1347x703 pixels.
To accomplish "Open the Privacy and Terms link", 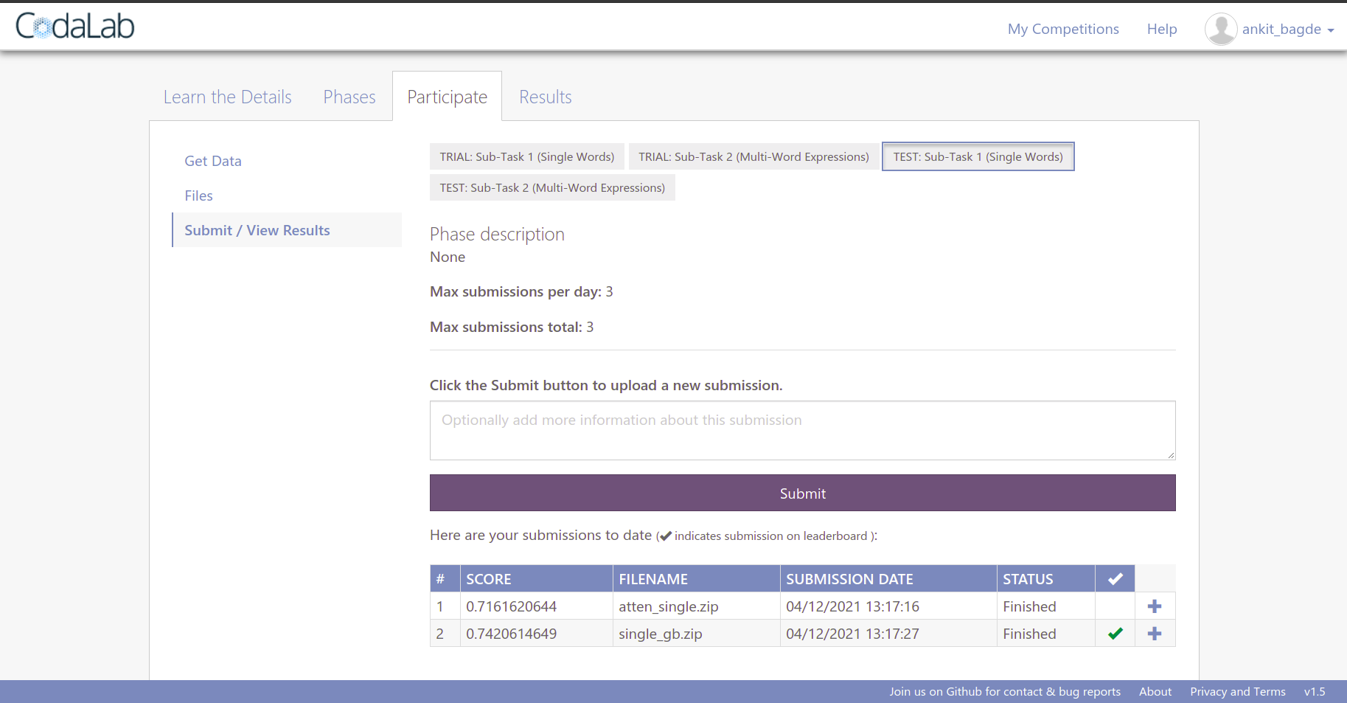I will 1237,691.
